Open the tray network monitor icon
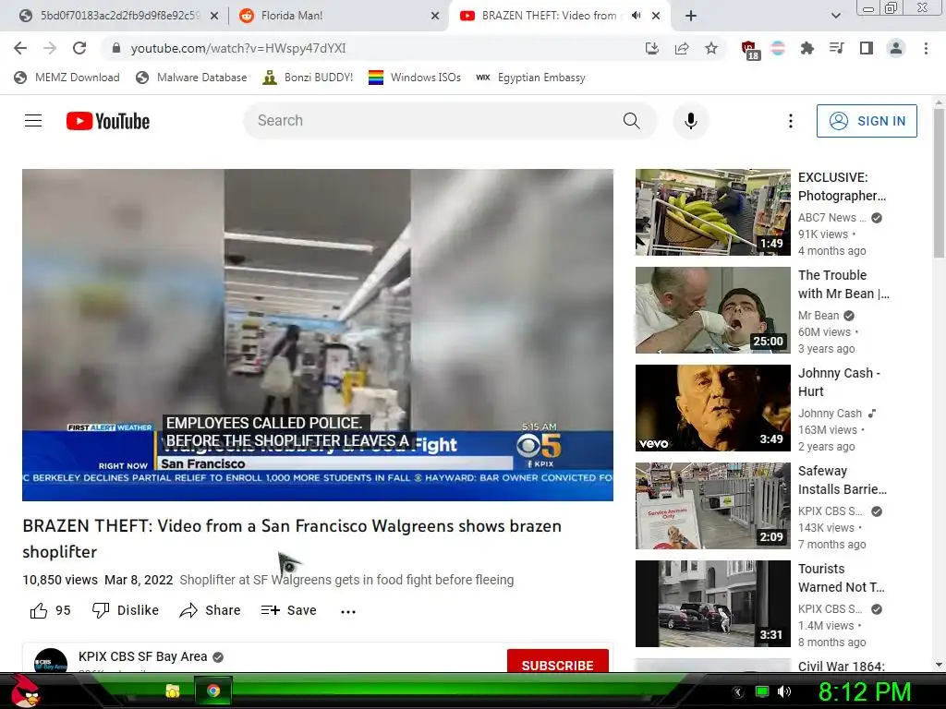 [x=762, y=691]
